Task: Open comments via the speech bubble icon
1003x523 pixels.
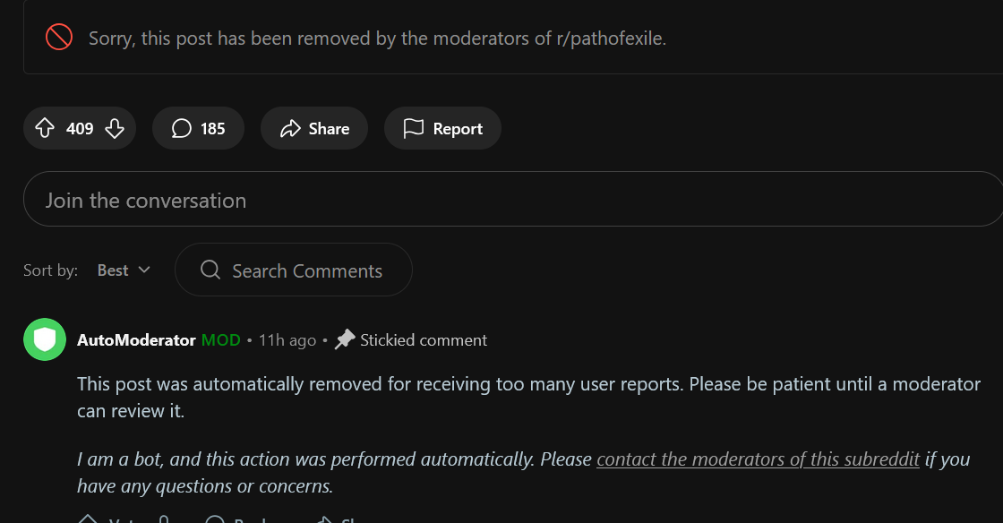Action: click(183, 128)
